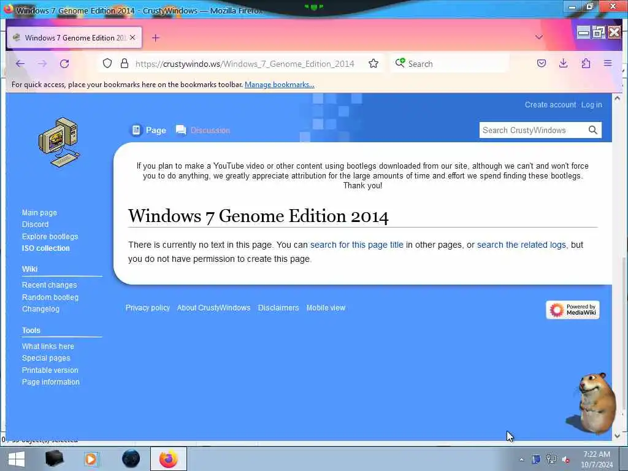Image resolution: width=628 pixels, height=471 pixels.
Task: Click the address bar URL
Action: click(x=245, y=64)
